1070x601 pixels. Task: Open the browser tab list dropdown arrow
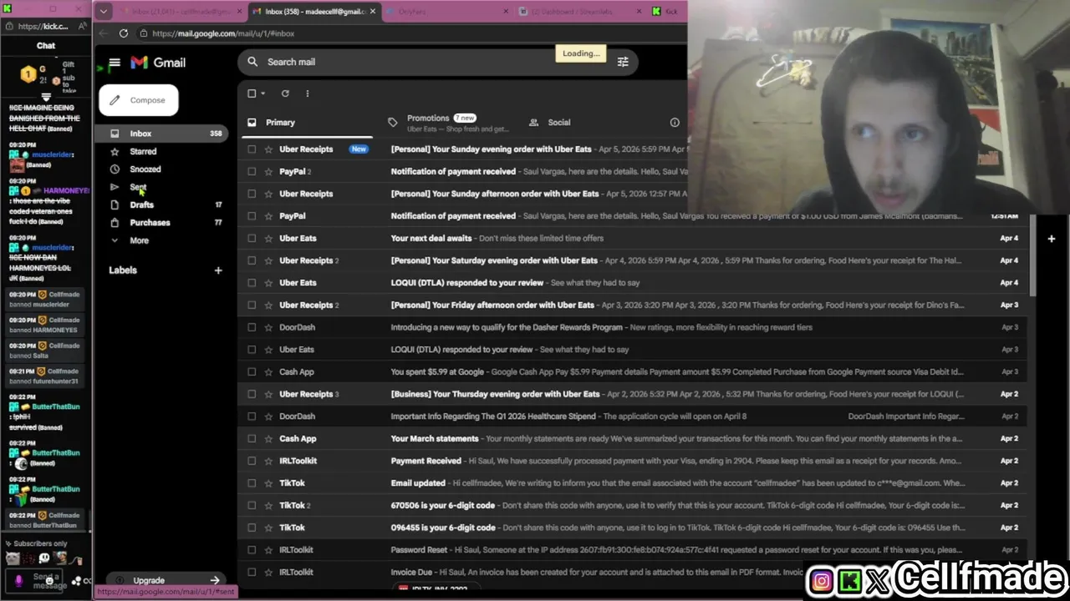[x=104, y=12]
